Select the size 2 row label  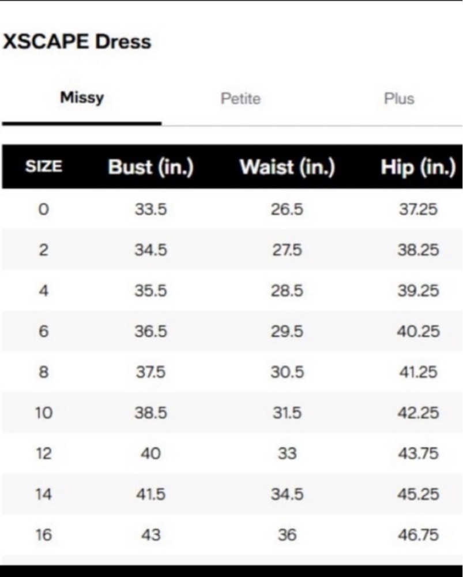43,250
